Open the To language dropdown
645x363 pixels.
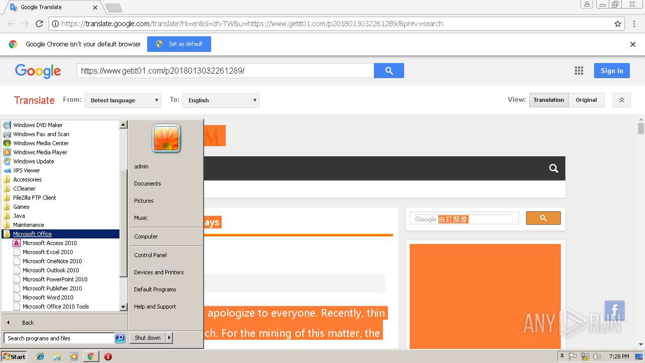pyautogui.click(x=221, y=100)
